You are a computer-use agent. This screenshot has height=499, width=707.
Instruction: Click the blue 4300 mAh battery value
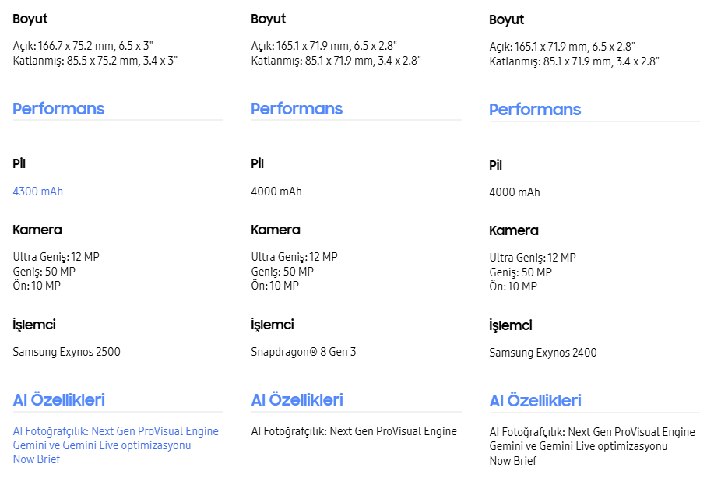point(38,192)
